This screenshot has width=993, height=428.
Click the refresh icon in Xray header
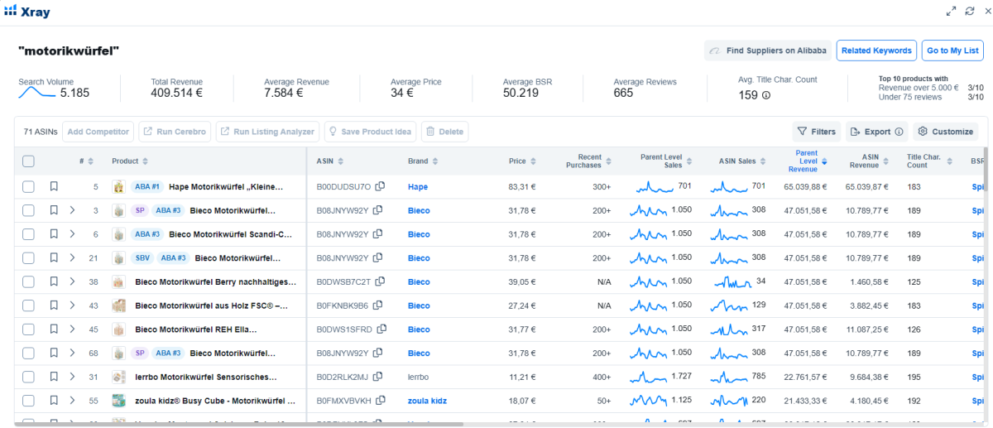coord(970,11)
